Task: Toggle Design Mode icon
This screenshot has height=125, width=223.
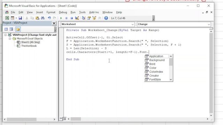Action: (77, 18)
